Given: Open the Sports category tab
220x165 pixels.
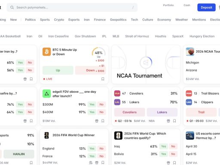Looking at the screenshot, I should point(45,20).
